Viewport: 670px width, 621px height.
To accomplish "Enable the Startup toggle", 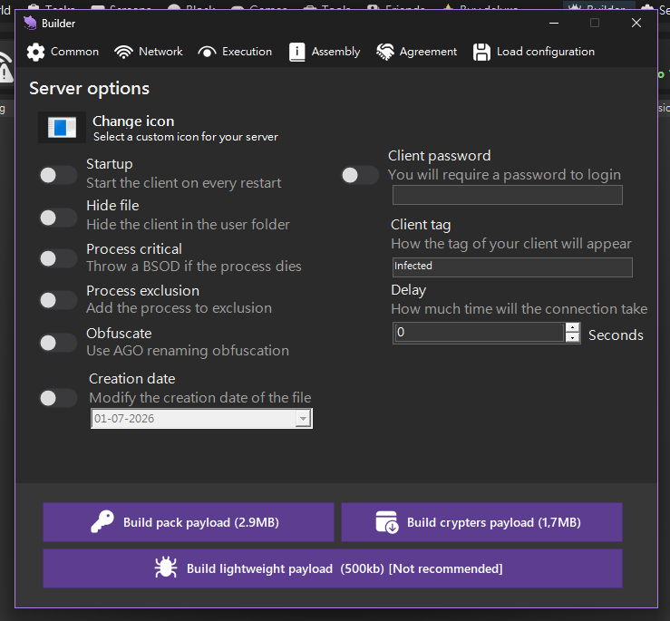I will [x=58, y=175].
